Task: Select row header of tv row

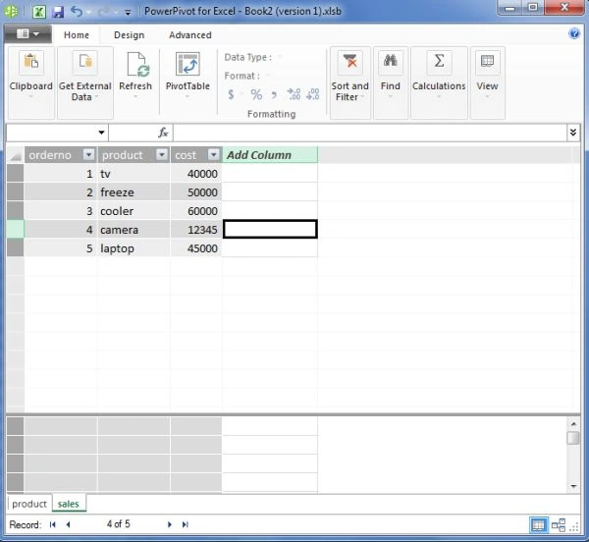Action: (16, 174)
